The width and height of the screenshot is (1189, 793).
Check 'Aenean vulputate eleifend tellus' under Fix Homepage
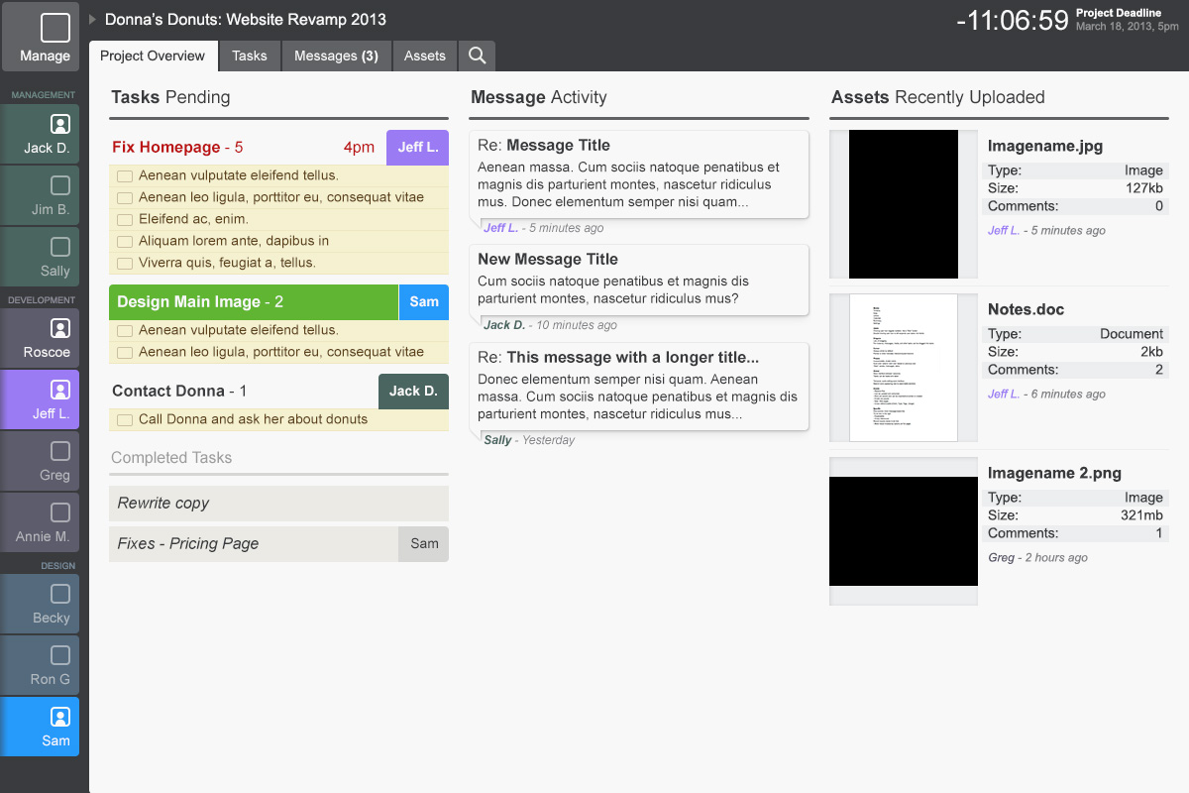[125, 175]
